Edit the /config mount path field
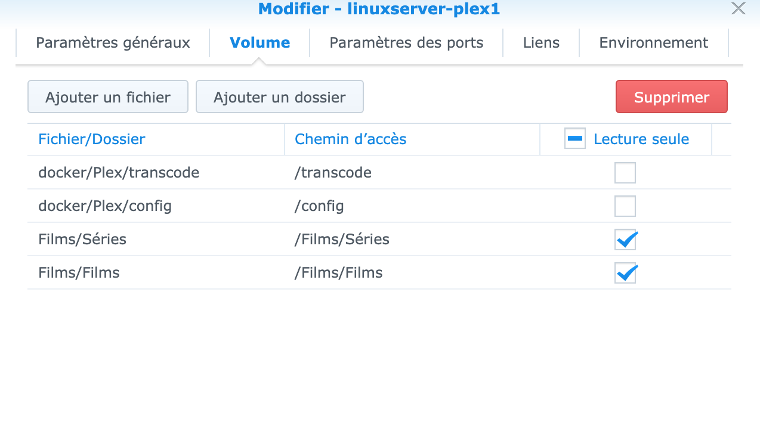This screenshot has width=760, height=429. pos(319,206)
